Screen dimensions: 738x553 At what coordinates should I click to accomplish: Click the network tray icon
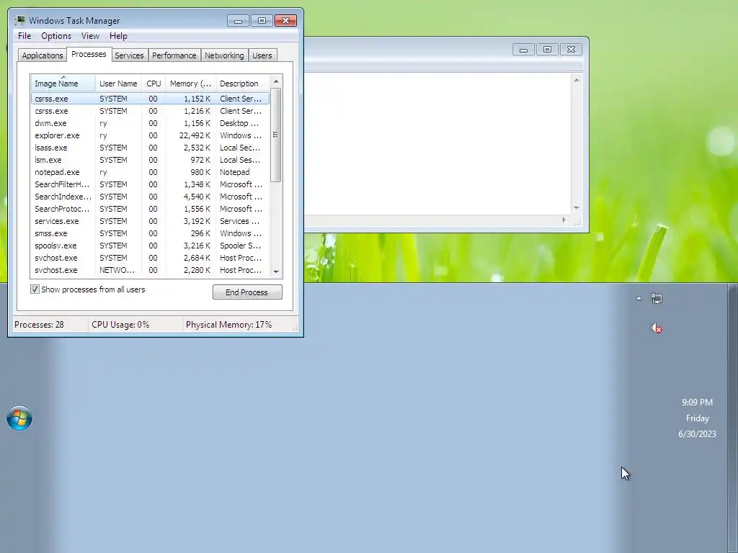coord(657,298)
